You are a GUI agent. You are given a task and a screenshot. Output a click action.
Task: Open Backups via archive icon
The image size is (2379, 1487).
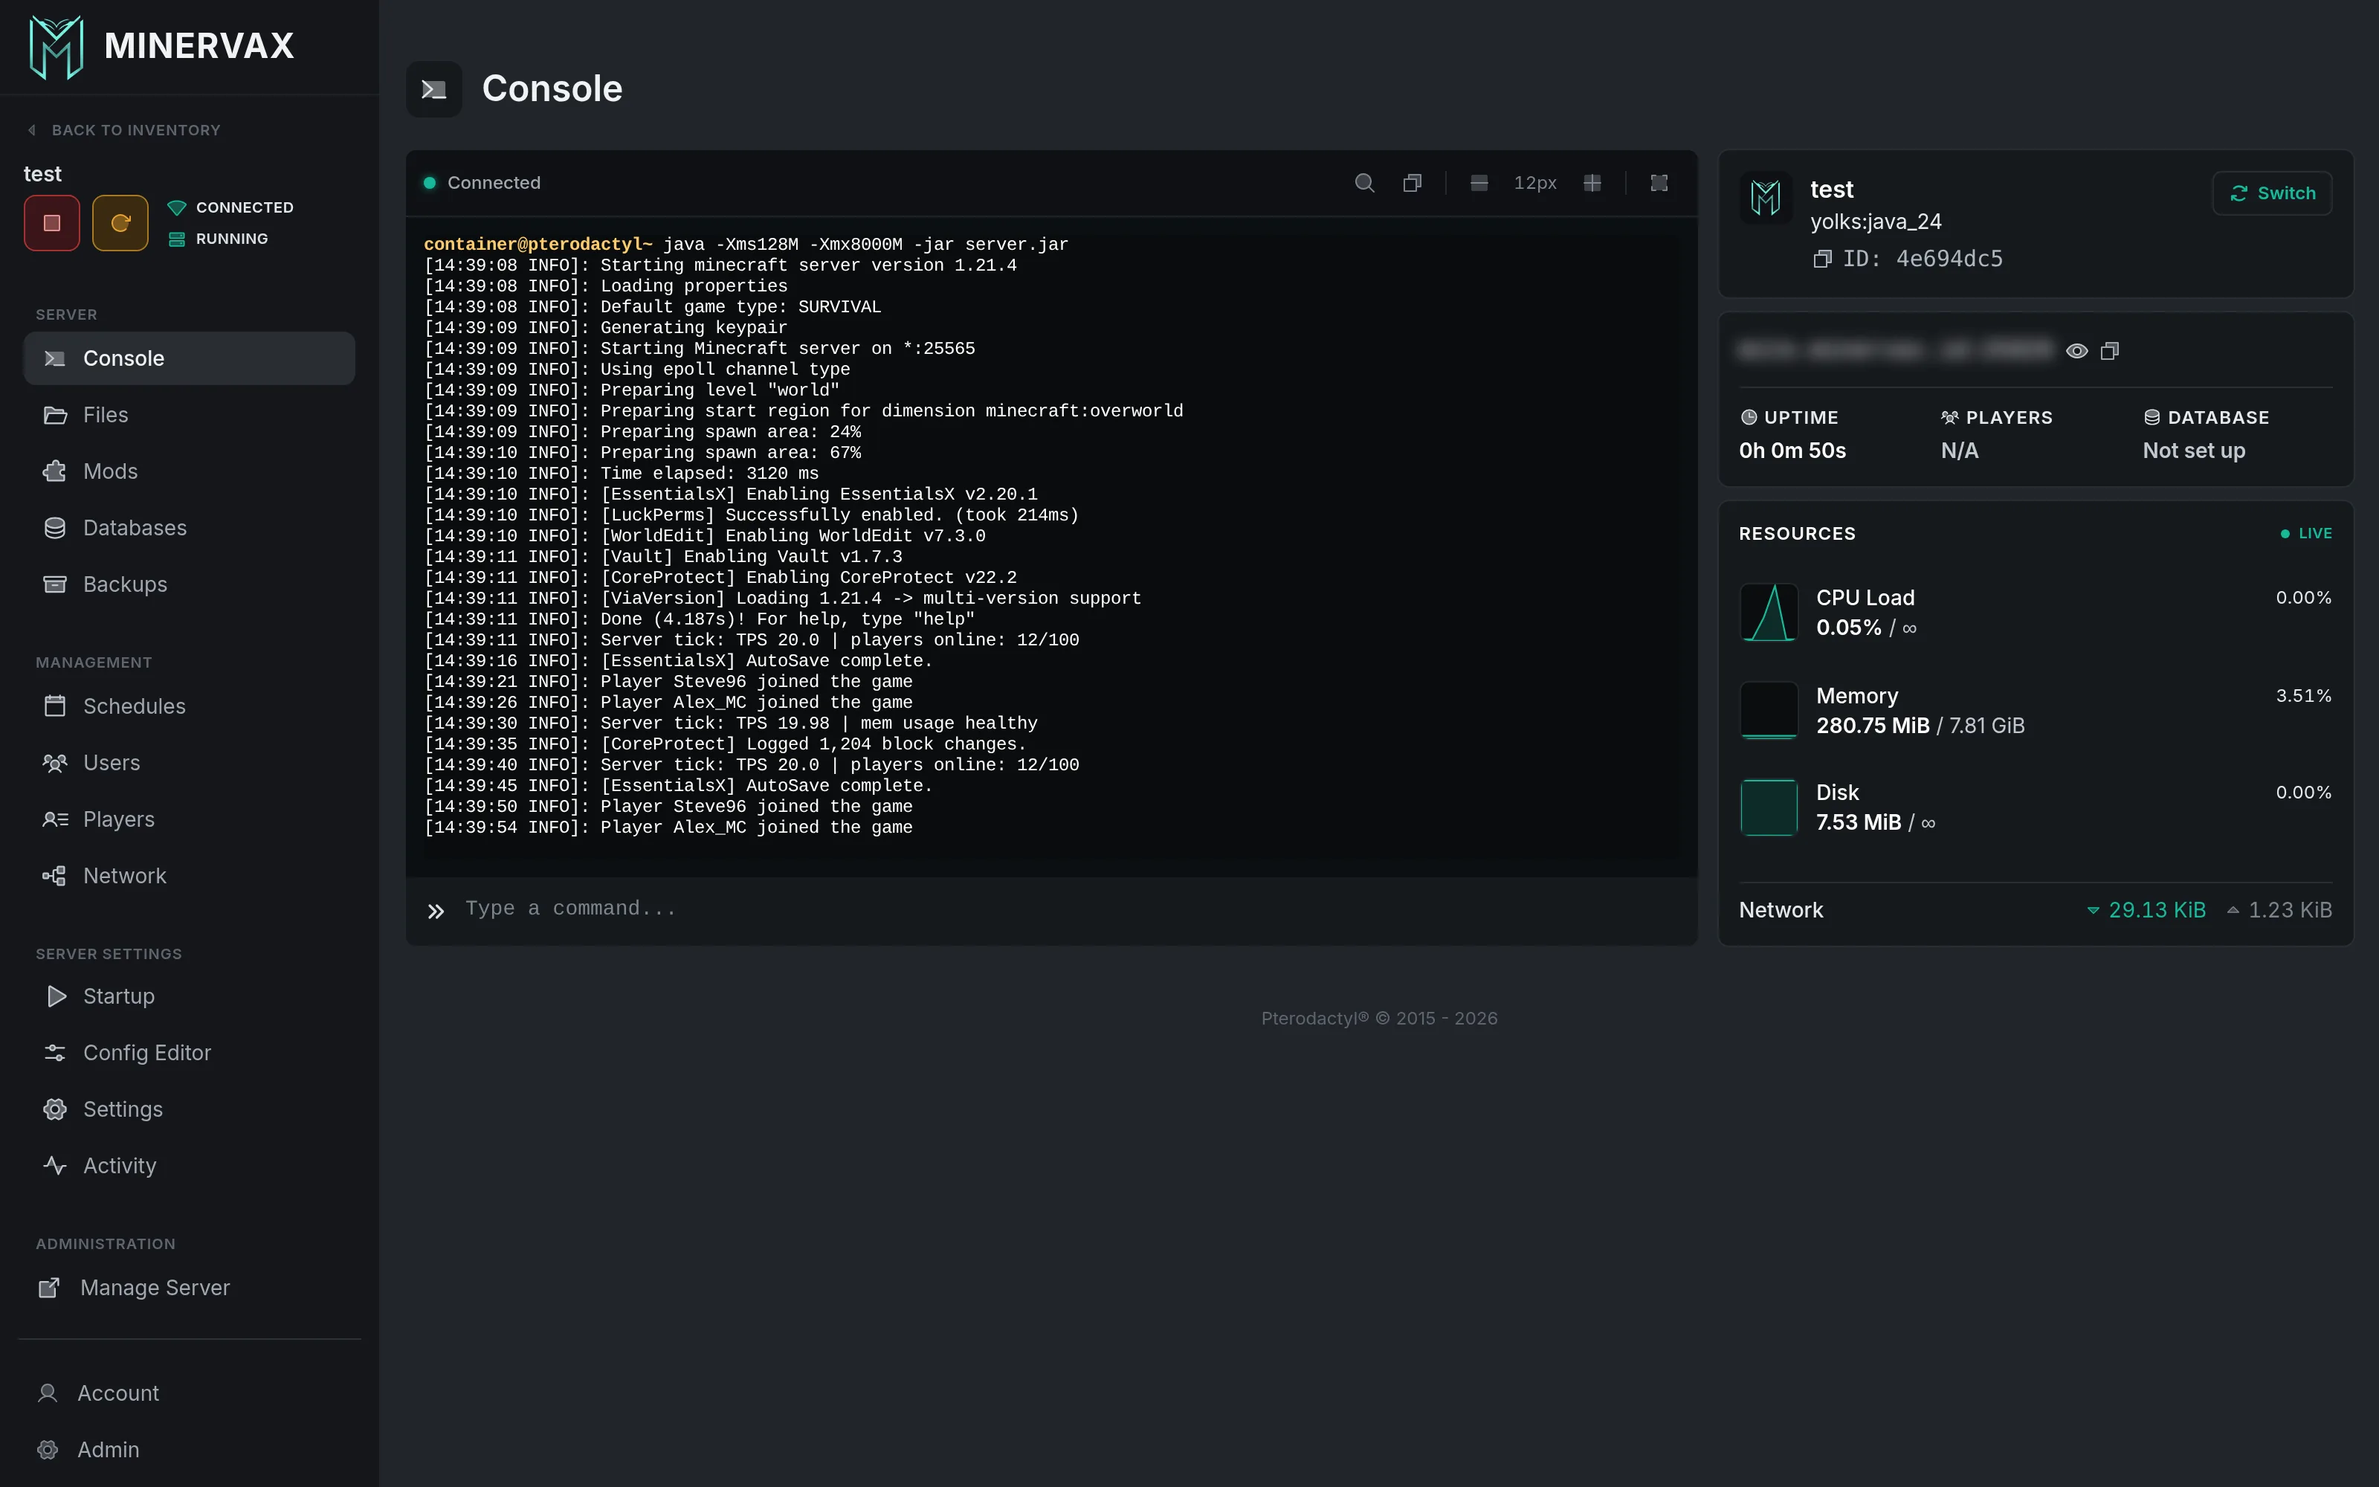(55, 584)
